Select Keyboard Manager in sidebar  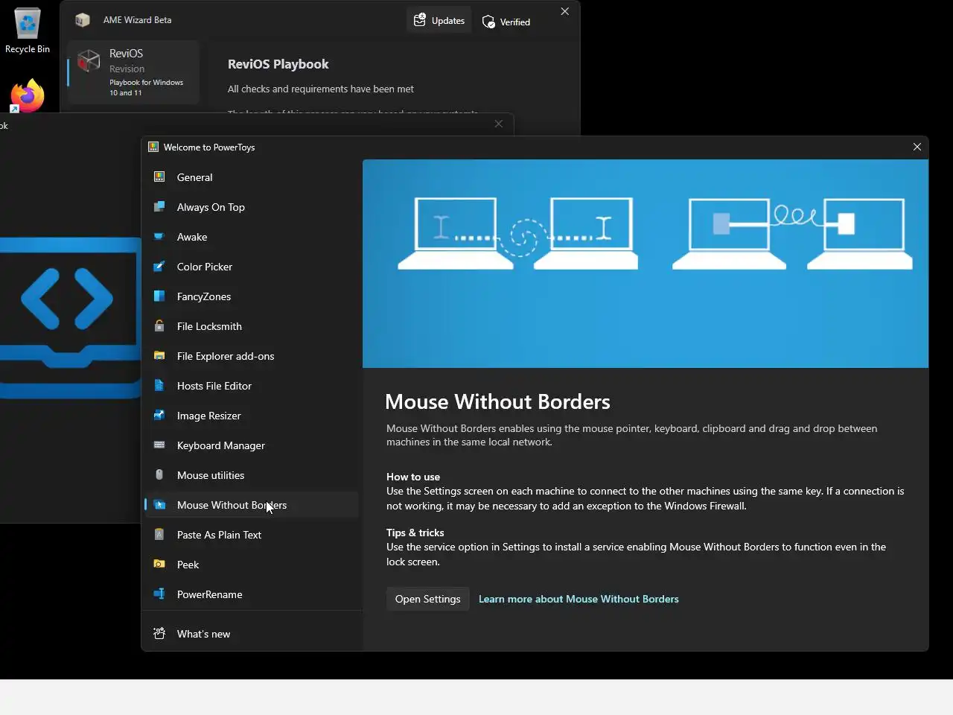tap(252, 445)
